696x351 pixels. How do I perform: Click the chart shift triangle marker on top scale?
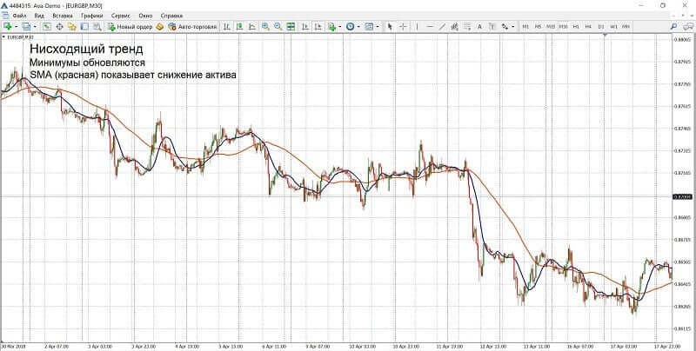pos(605,35)
